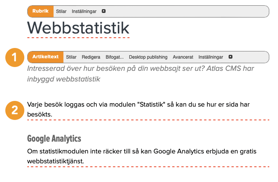
Task: Open Stilar in the Rubrik toolbar
Action: [x=61, y=11]
